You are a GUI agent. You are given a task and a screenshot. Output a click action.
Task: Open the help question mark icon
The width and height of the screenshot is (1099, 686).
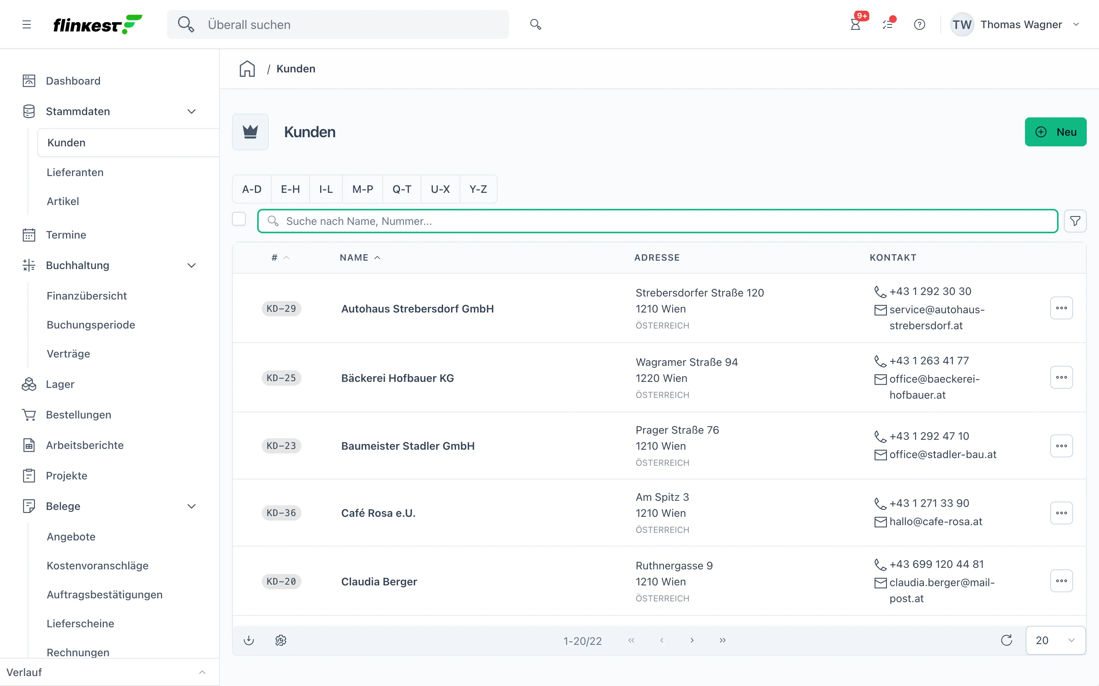[x=920, y=24]
